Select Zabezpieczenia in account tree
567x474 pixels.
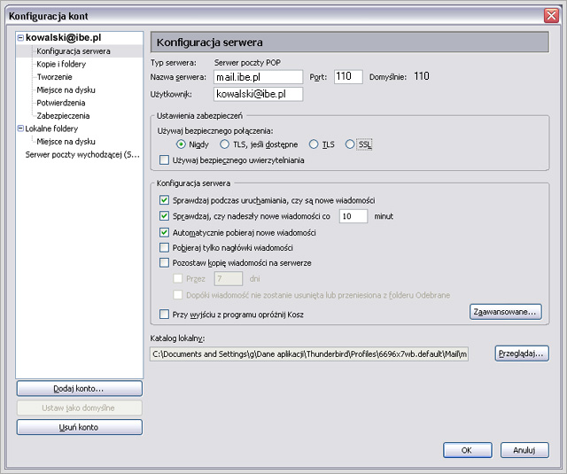click(63, 115)
